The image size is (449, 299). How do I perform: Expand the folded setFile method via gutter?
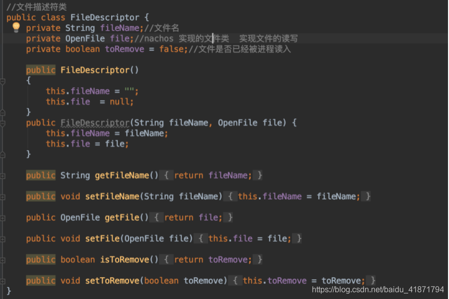(2, 240)
